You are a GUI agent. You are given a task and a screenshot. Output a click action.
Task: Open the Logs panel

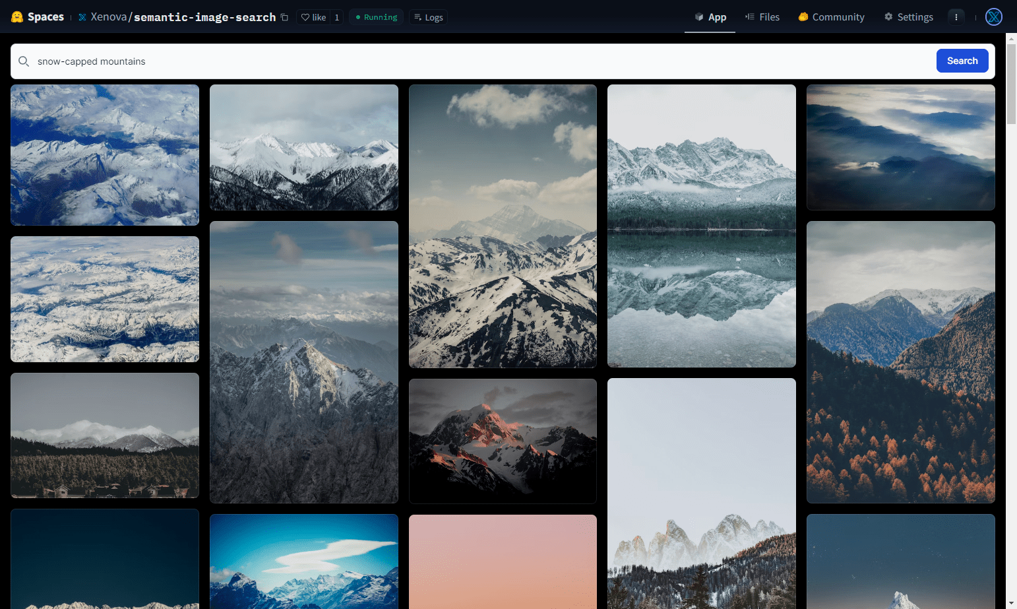pyautogui.click(x=428, y=17)
